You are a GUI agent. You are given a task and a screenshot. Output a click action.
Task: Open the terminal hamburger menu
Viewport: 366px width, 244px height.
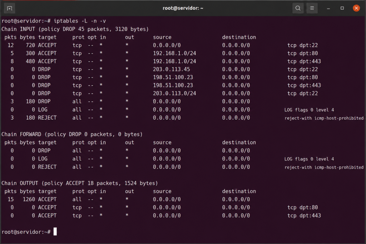(312, 8)
